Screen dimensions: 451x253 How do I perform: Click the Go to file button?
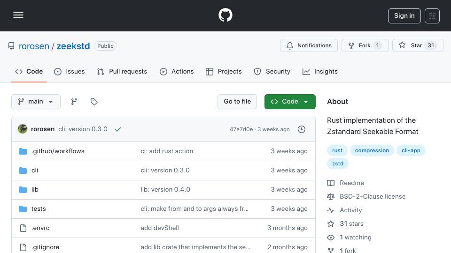[x=237, y=102]
